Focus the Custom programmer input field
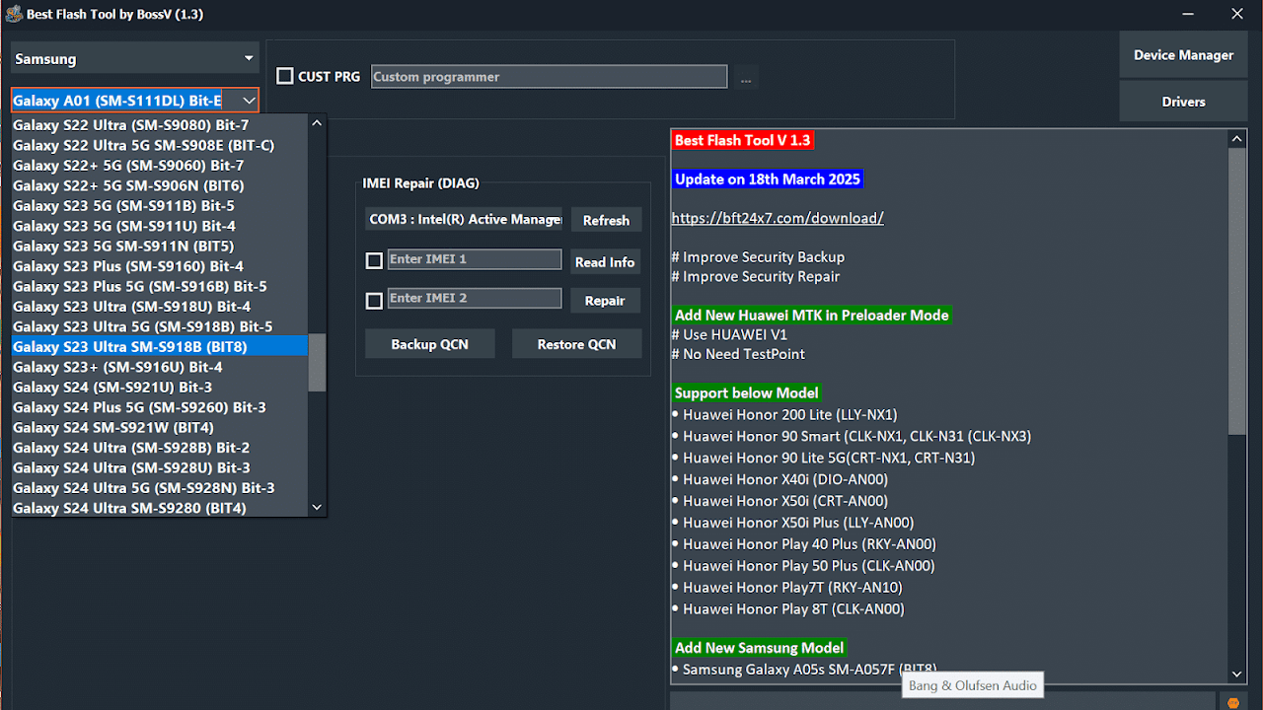 (550, 77)
